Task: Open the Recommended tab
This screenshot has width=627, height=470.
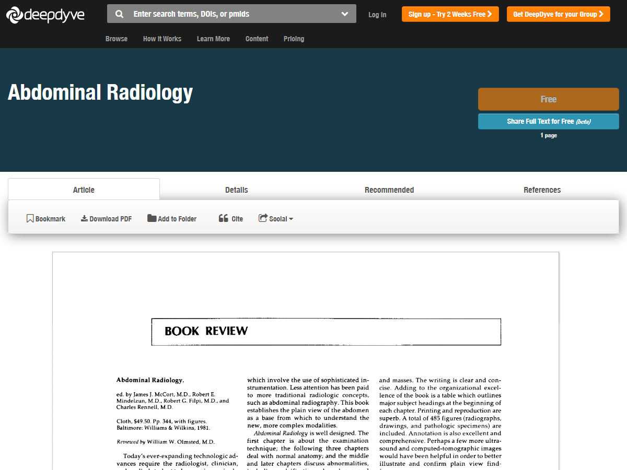Action: pos(389,190)
